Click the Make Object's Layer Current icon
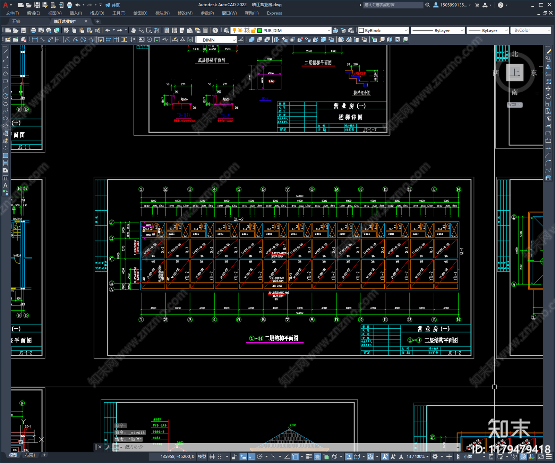555x463 pixels. click(x=335, y=31)
